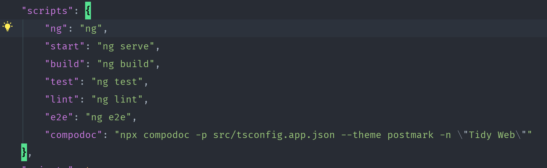Click the "test" script key
The height and width of the screenshot is (168, 547).
pyautogui.click(x=62, y=82)
